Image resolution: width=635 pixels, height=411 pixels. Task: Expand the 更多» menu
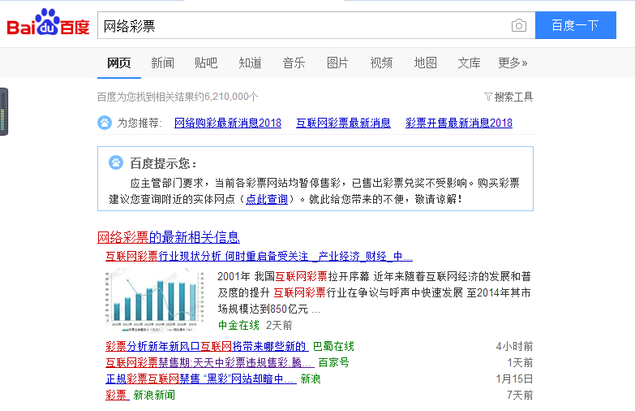(513, 63)
